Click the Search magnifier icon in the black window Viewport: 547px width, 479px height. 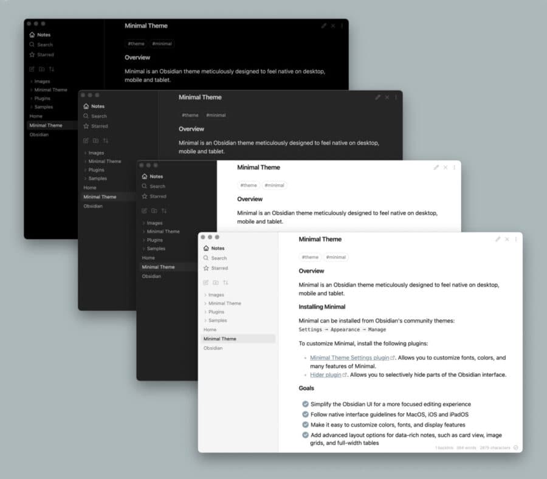coord(32,44)
